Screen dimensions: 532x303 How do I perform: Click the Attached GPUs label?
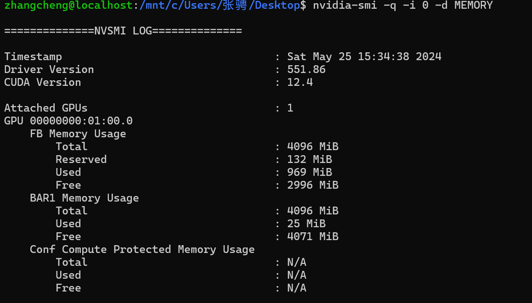click(46, 108)
